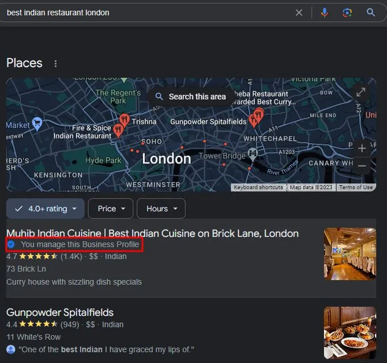Click the search box with 'best indian restaurant london'
387x363 pixels.
click(x=148, y=12)
